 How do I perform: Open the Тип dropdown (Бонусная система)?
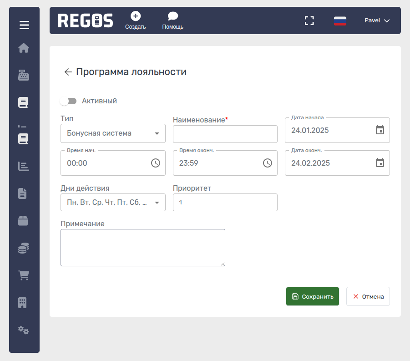coord(113,133)
